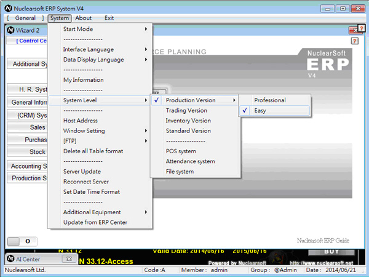Screen dimensions: 369x277
Task: Select POS system option
Action: coord(194,151)
